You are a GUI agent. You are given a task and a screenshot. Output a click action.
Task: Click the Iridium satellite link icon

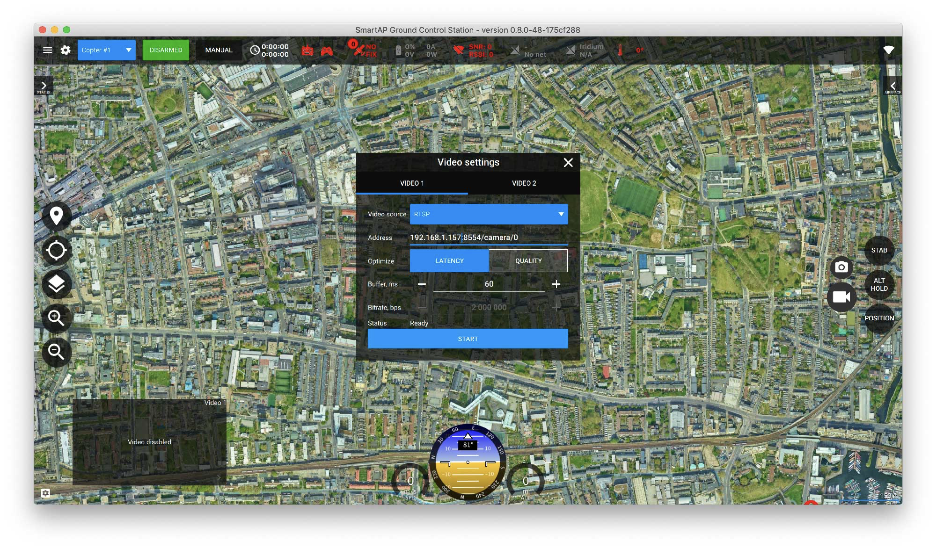pos(570,50)
